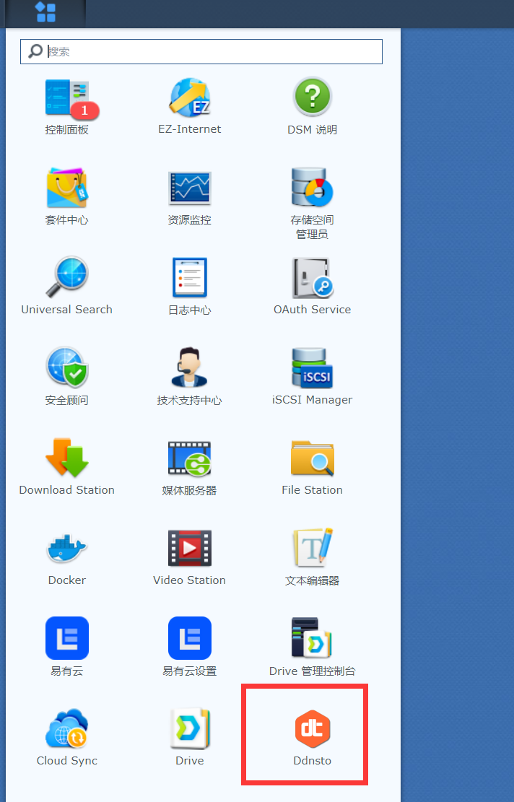The height and width of the screenshot is (802, 514).
Task: Open 技术支持中心 Support Center
Action: pyautogui.click(x=190, y=377)
